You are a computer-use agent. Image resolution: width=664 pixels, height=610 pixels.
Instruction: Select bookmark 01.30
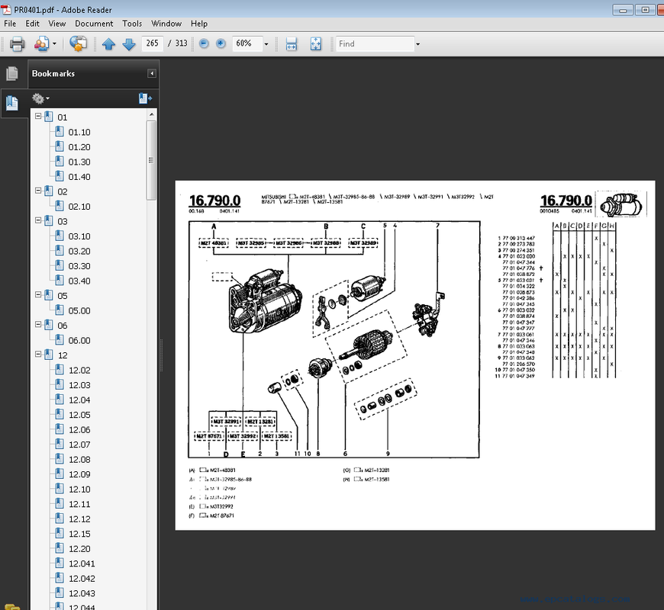click(79, 162)
